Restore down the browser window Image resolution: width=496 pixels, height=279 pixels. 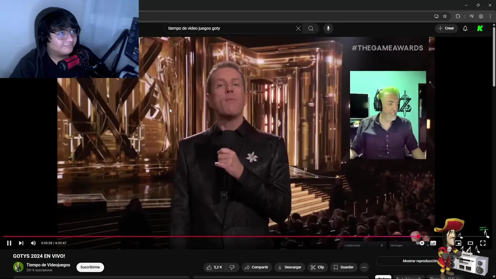(x=478, y=5)
